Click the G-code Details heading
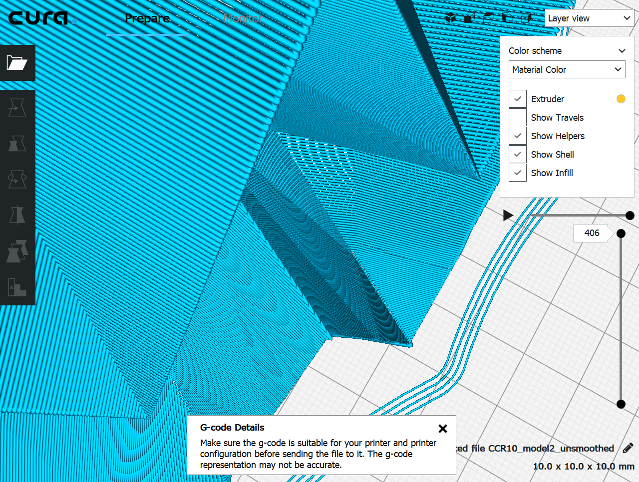The height and width of the screenshot is (482, 639). (x=232, y=428)
